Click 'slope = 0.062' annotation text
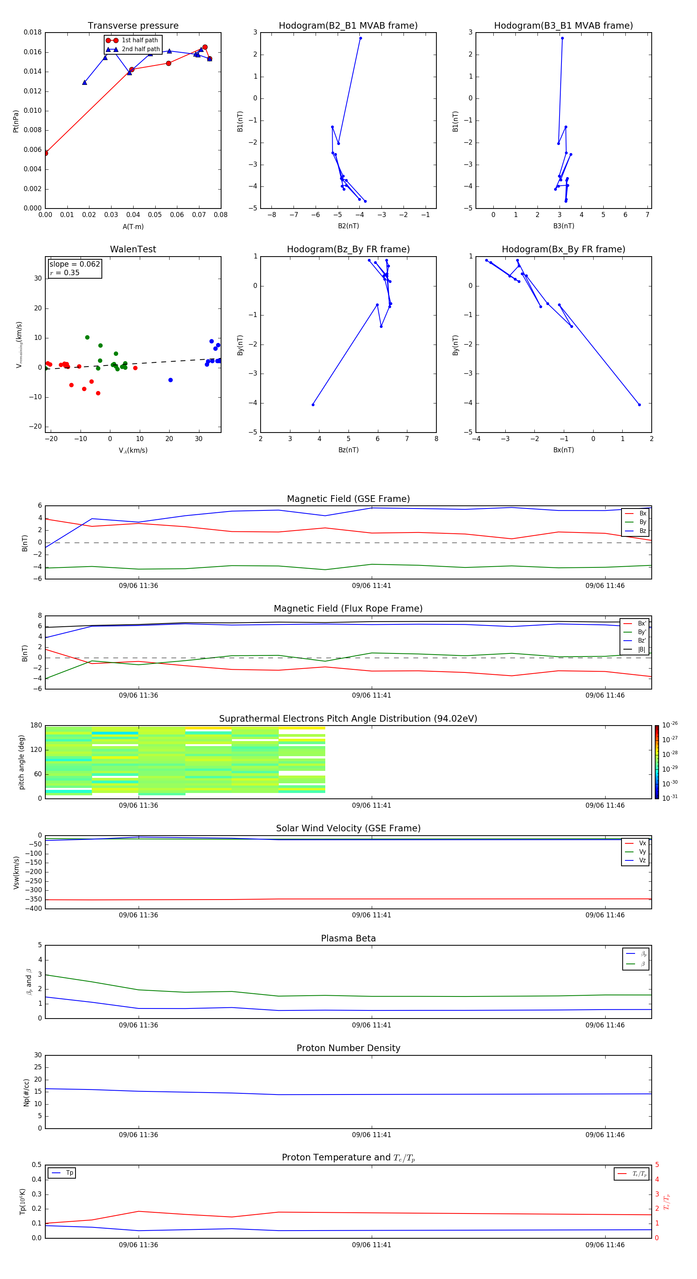The image size is (697, 1279). click(x=74, y=264)
